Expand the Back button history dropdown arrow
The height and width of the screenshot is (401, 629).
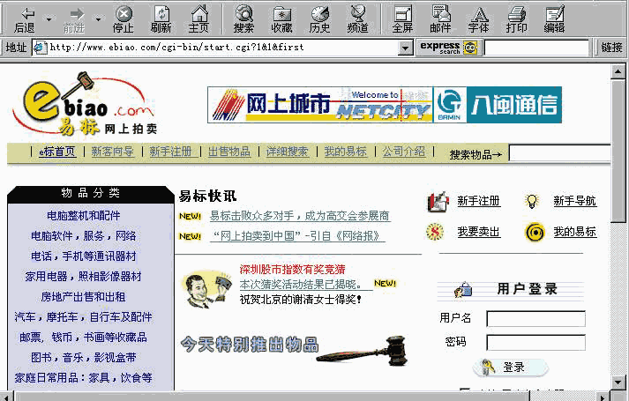pyautogui.click(x=49, y=19)
